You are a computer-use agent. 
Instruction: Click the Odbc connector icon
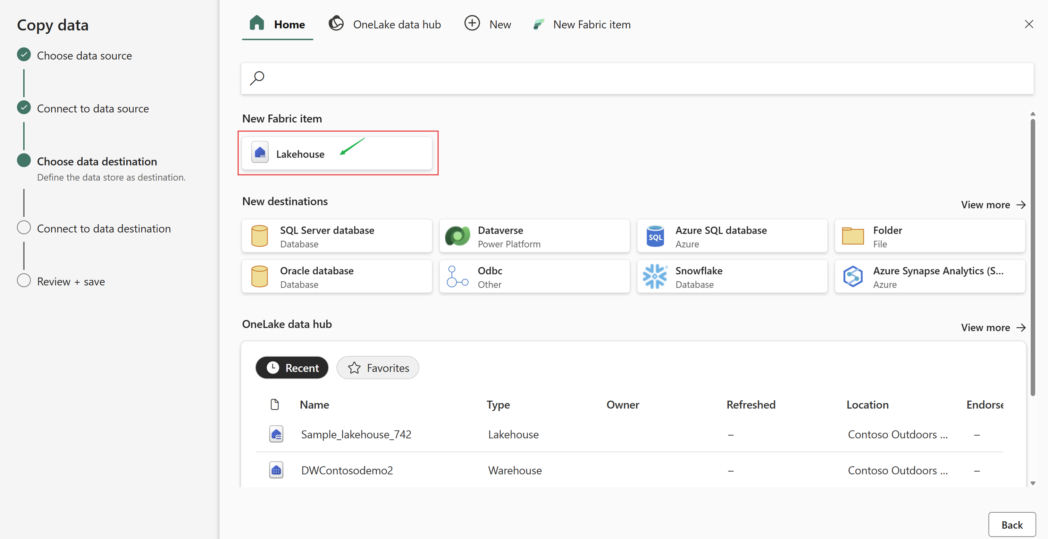(x=457, y=276)
